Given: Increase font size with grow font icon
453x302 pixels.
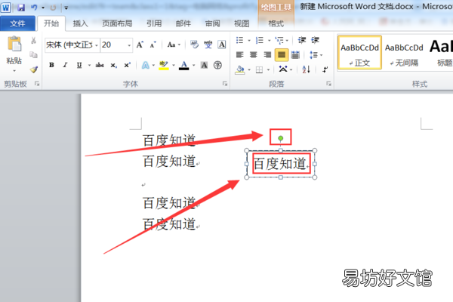Looking at the screenshot, I should click(x=140, y=45).
